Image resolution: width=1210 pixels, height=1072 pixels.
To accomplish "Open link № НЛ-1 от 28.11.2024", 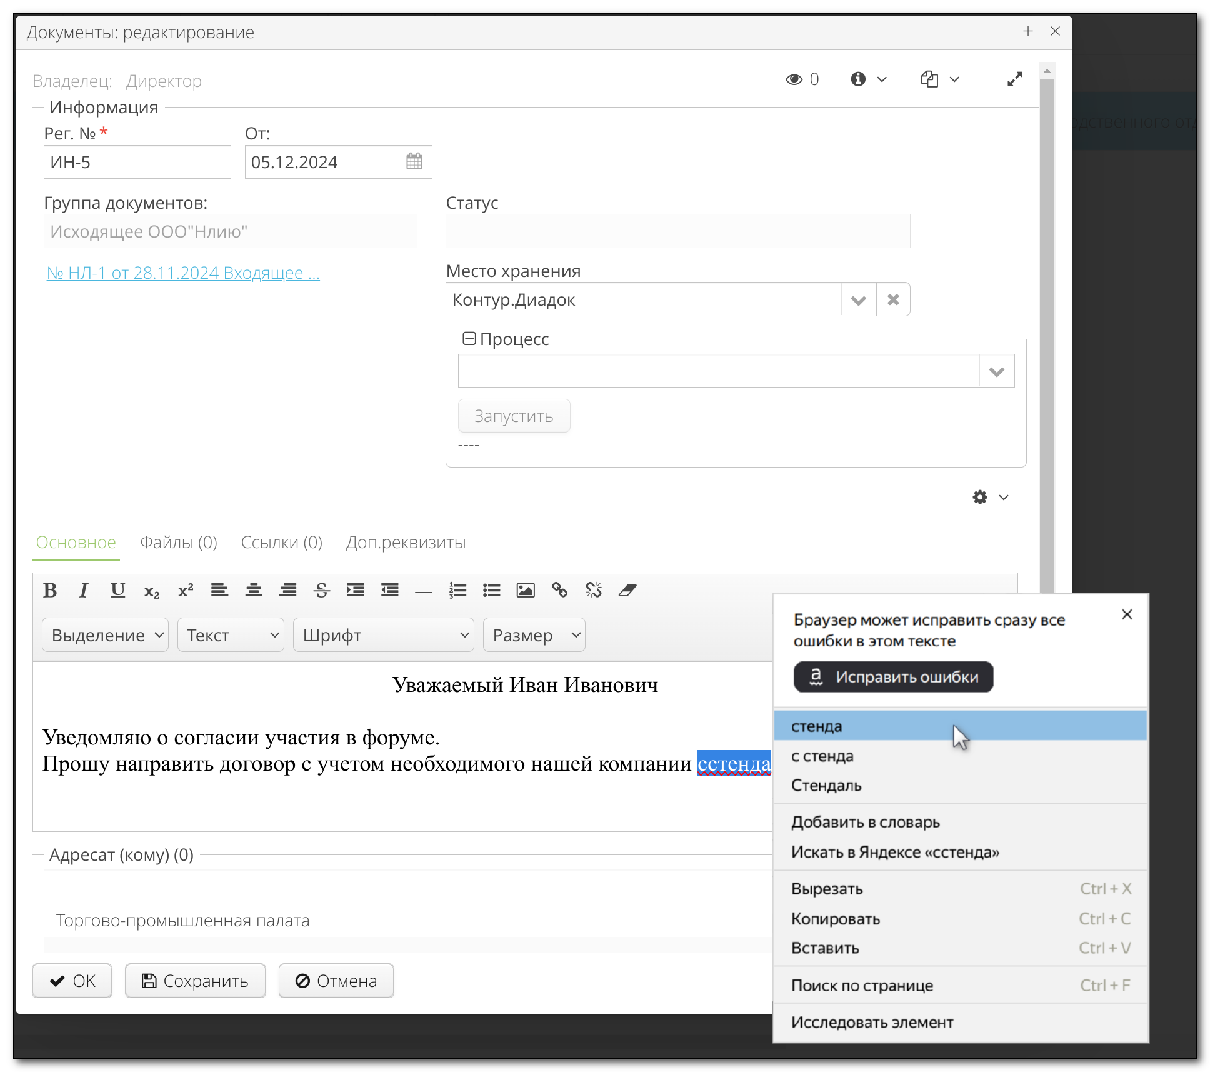I will click(183, 273).
